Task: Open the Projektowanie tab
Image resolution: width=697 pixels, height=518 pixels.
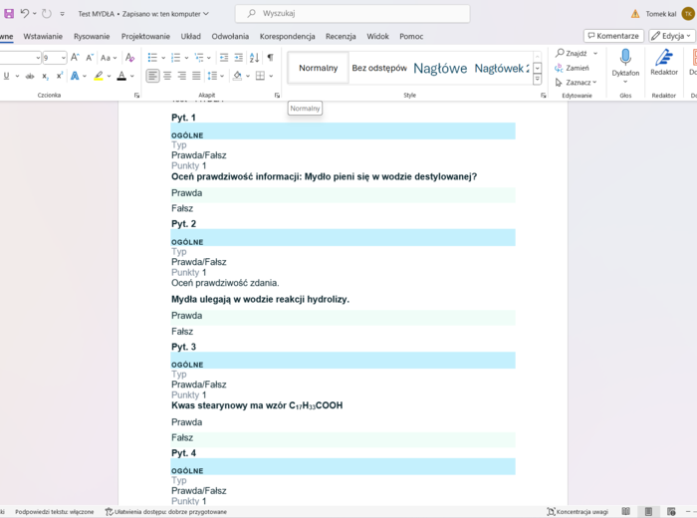Action: pos(145,37)
